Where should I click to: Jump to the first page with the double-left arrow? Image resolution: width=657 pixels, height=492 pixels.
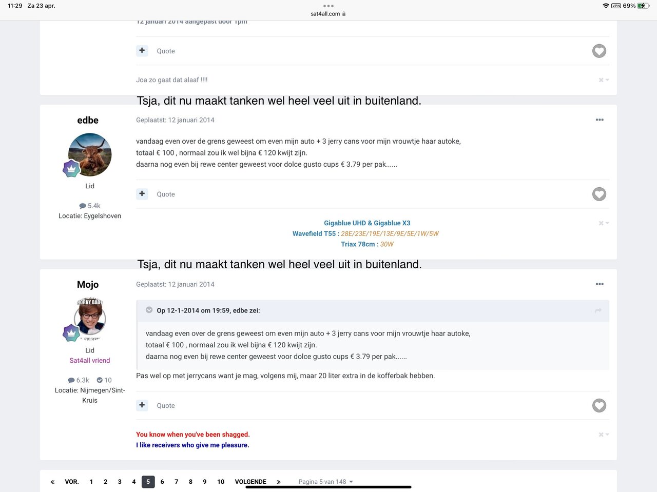click(x=52, y=482)
